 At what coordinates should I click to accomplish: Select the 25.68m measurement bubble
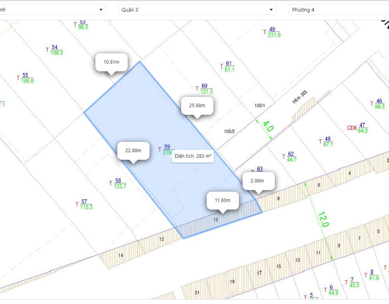(x=197, y=106)
